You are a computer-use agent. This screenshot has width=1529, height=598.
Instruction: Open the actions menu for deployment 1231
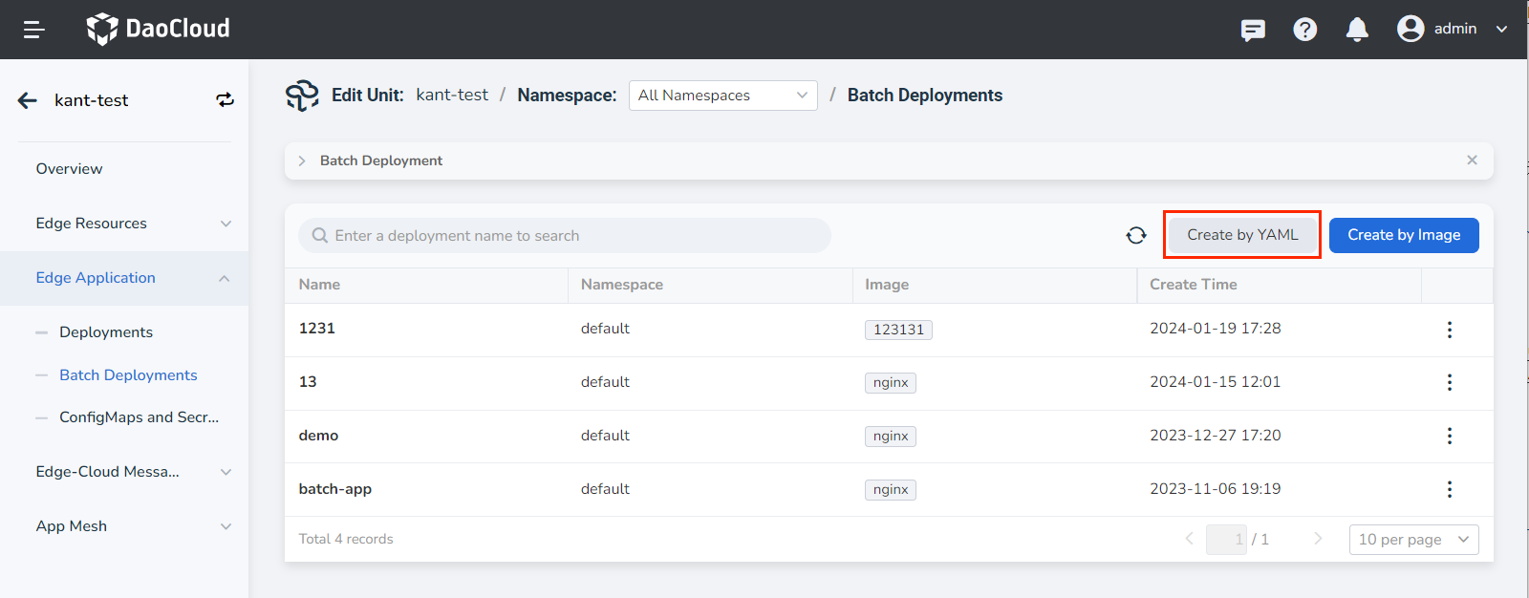pos(1449,330)
